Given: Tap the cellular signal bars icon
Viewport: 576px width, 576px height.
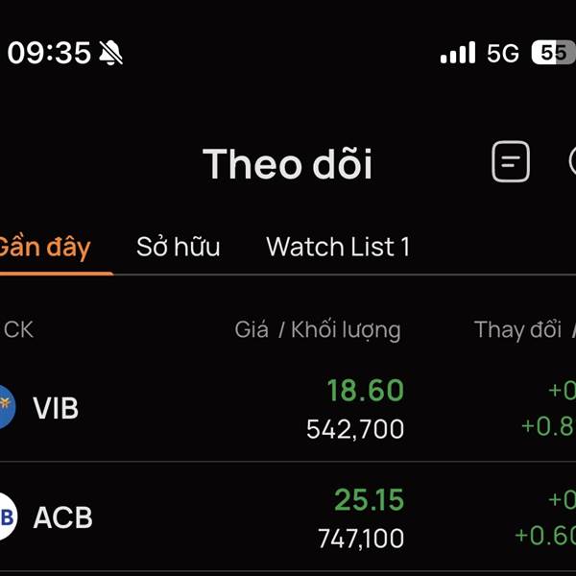Looking at the screenshot, I should click(457, 53).
